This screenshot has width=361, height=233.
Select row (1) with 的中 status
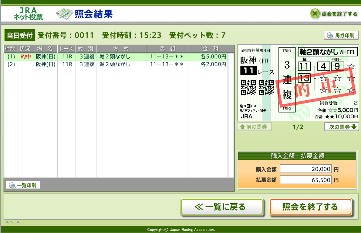tap(116, 56)
